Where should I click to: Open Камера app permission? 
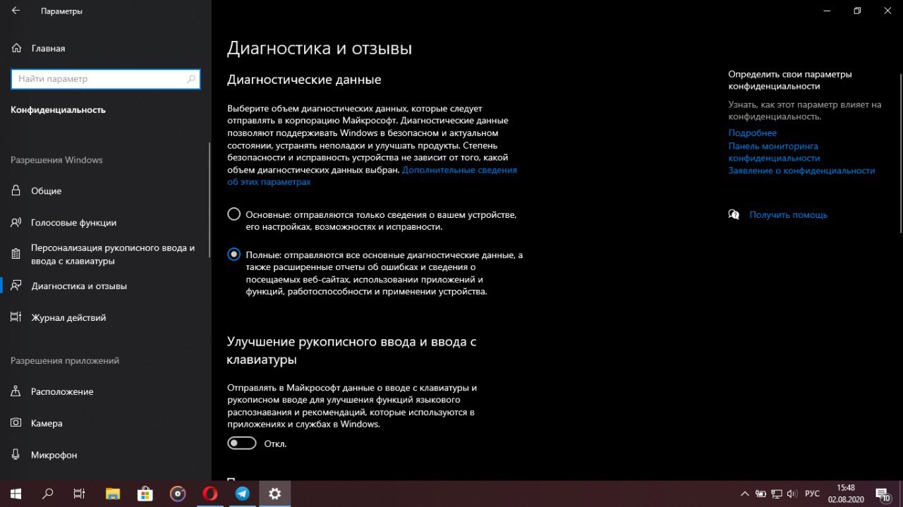(106, 424)
